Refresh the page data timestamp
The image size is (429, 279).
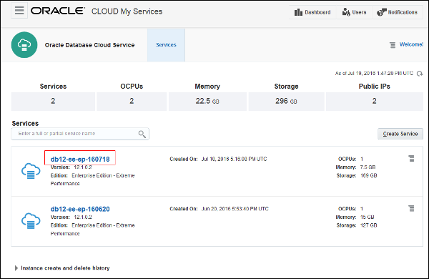[420, 74]
